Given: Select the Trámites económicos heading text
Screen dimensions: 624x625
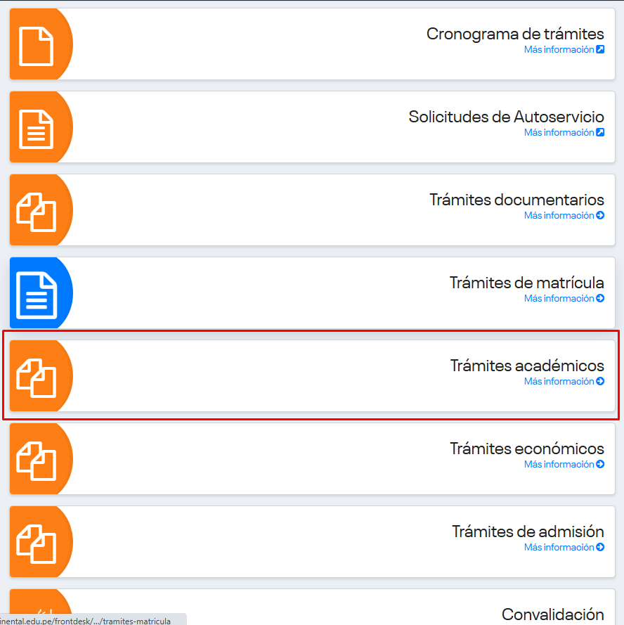Looking at the screenshot, I should pos(526,449).
